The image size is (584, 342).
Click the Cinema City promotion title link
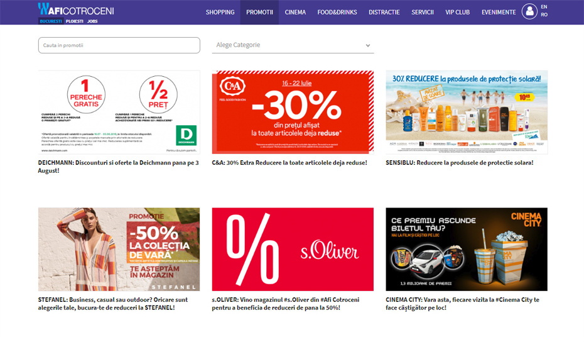pos(462,304)
